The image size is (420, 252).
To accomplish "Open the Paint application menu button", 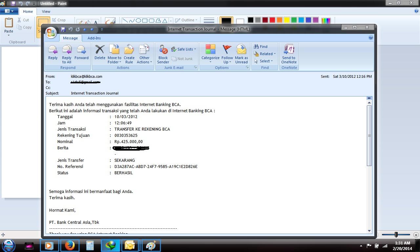I will coord(9,11).
